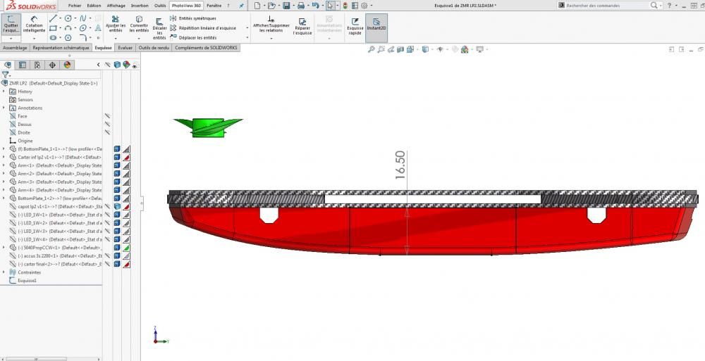Expand the Arm<3> component node
The height and width of the screenshot is (361, 705).
tap(4, 182)
